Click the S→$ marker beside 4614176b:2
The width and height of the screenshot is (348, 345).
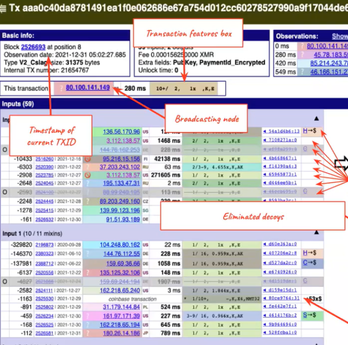pos(308,315)
